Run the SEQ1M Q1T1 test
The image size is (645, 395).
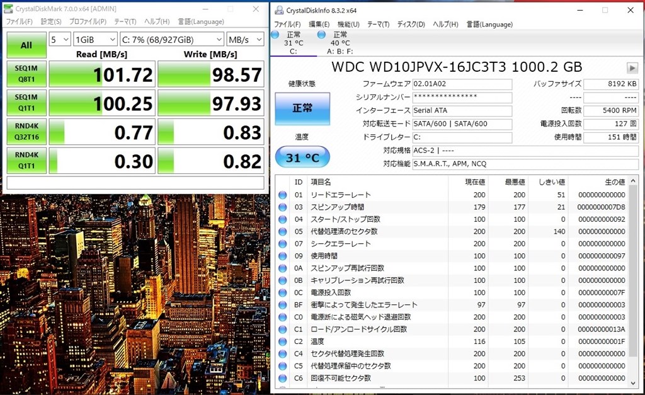(26, 103)
